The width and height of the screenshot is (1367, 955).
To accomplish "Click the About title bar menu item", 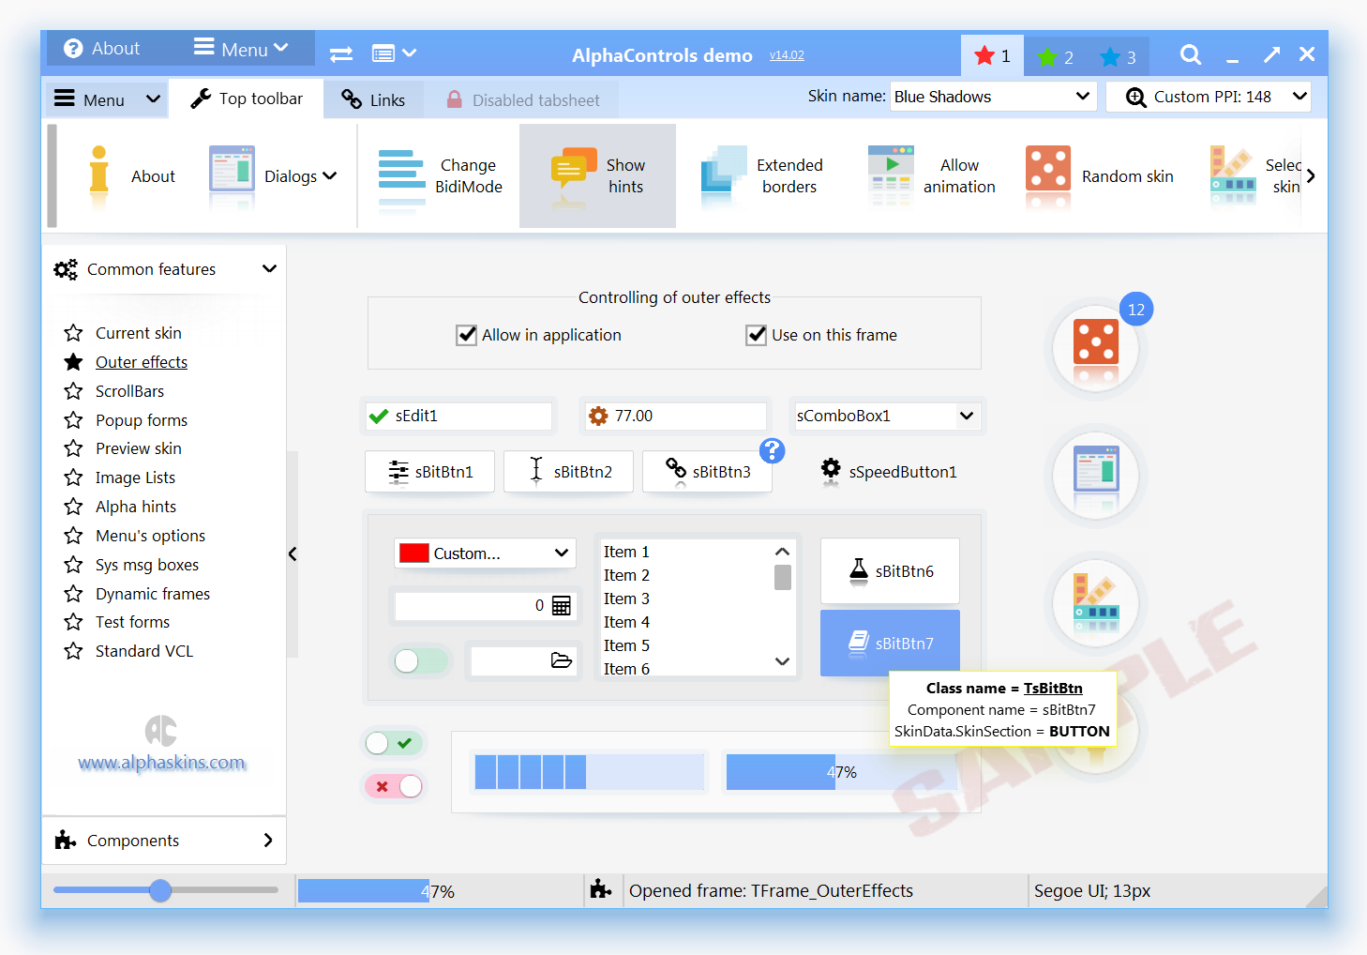I will point(102,49).
